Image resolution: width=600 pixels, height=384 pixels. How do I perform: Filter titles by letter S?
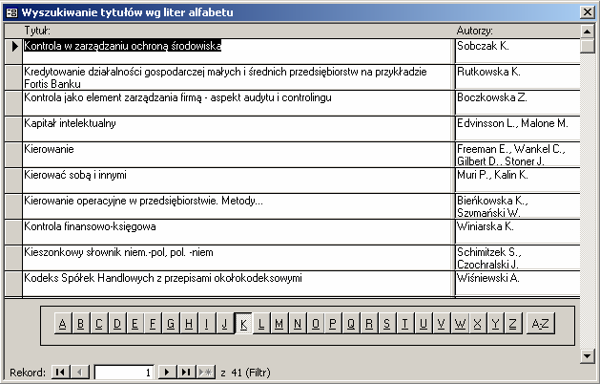point(387,324)
